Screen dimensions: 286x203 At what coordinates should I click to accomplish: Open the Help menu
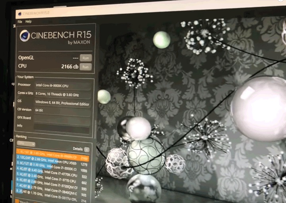pyautogui.click(x=28, y=21)
